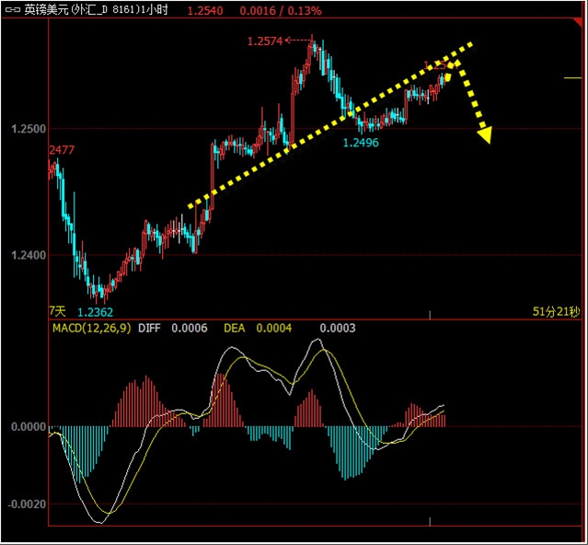The image size is (588, 545).
Task: Click the -0.0020 MACD axis label
Action: (x=27, y=504)
